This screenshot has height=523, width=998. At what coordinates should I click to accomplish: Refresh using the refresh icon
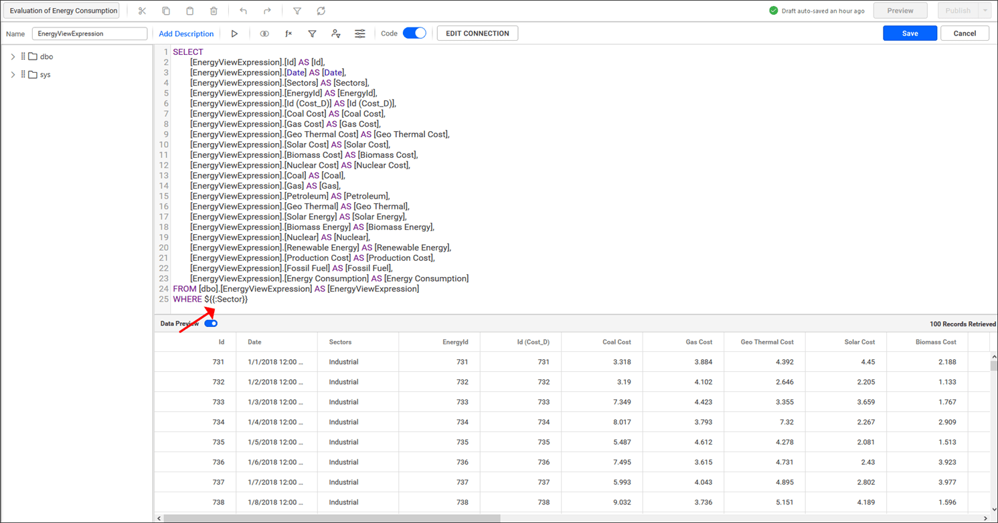click(321, 11)
